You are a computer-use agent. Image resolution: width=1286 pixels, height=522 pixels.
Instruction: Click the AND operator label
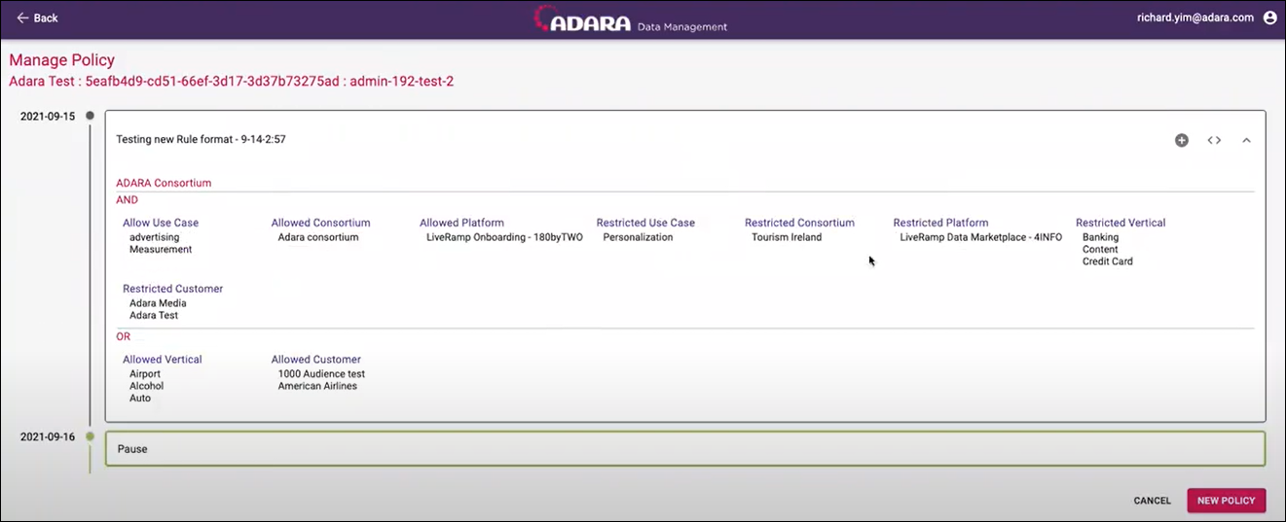(x=127, y=199)
